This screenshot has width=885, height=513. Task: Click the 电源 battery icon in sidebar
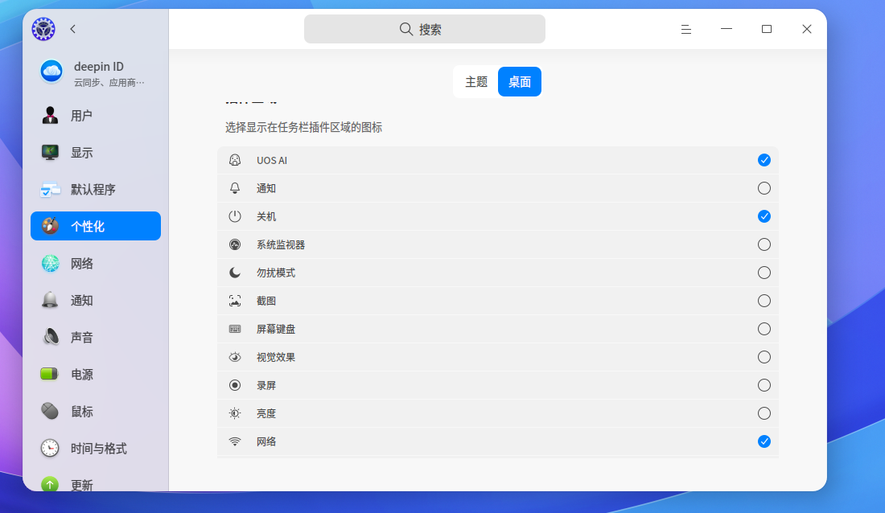[x=50, y=374]
